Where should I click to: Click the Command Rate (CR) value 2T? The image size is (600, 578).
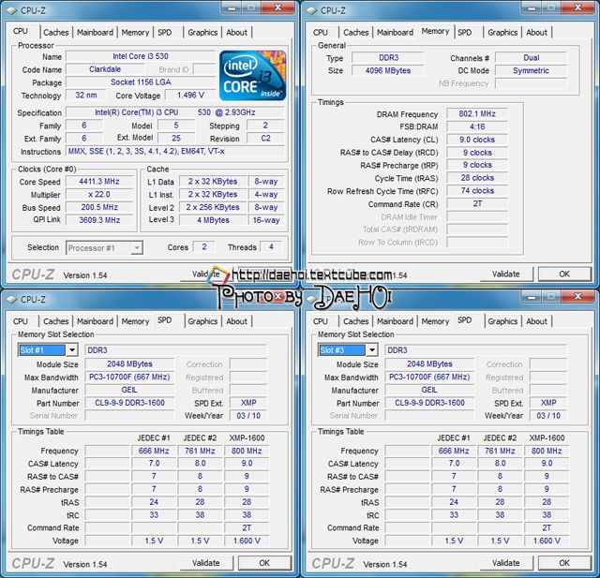coord(477,204)
